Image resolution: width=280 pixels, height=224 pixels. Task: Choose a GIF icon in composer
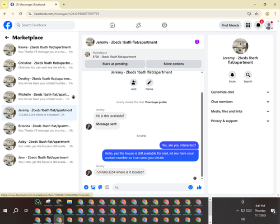(x=107, y=187)
